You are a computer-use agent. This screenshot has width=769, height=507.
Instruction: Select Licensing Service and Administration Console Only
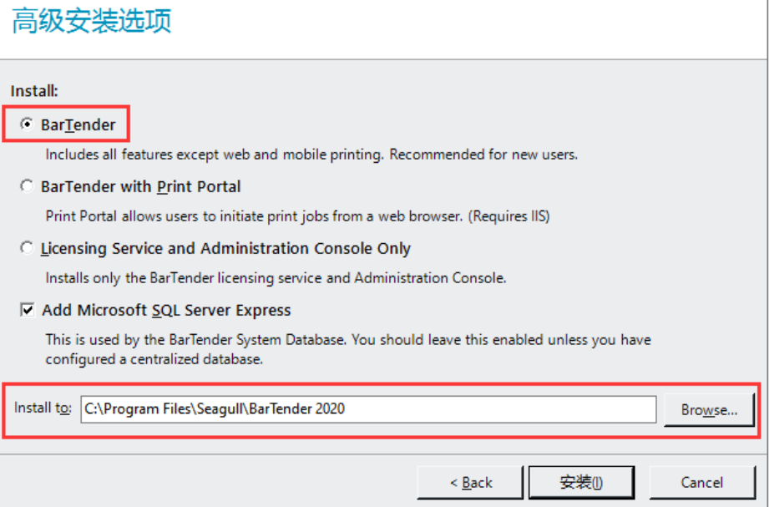pyautogui.click(x=28, y=248)
